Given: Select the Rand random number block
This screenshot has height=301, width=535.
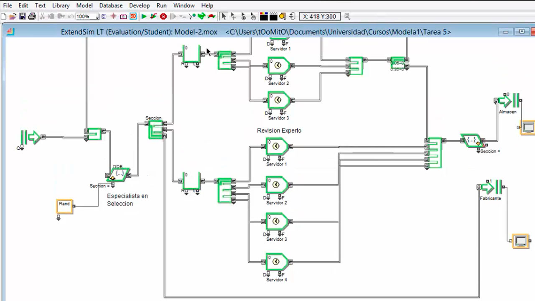Looking at the screenshot, I should pos(65,206).
